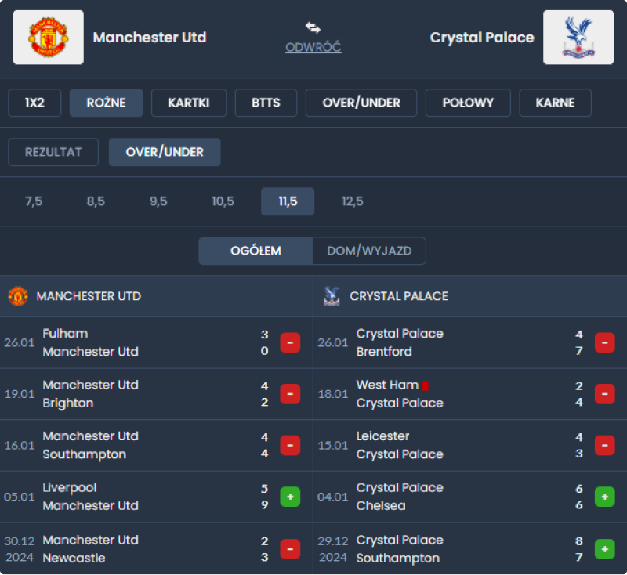Viewport: 627px width, 575px height.
Task: Click the swap arrows icon above ODWRÓĆ
Action: [313, 27]
